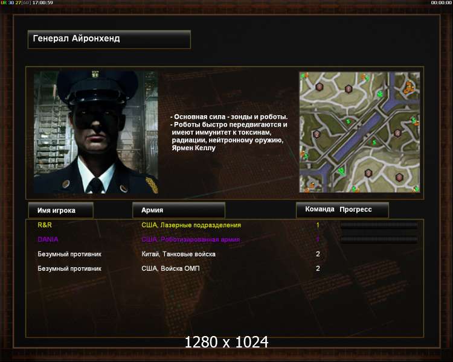The width and height of the screenshot is (453, 362).
Task: Click "США, Войска ОМП" army entry
Action: [170, 268]
